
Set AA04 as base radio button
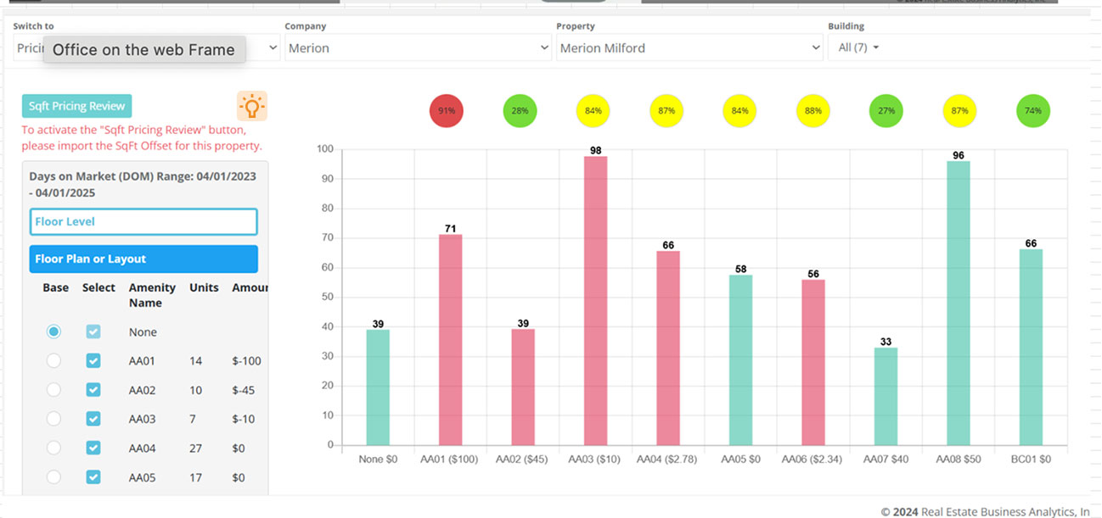click(x=53, y=447)
